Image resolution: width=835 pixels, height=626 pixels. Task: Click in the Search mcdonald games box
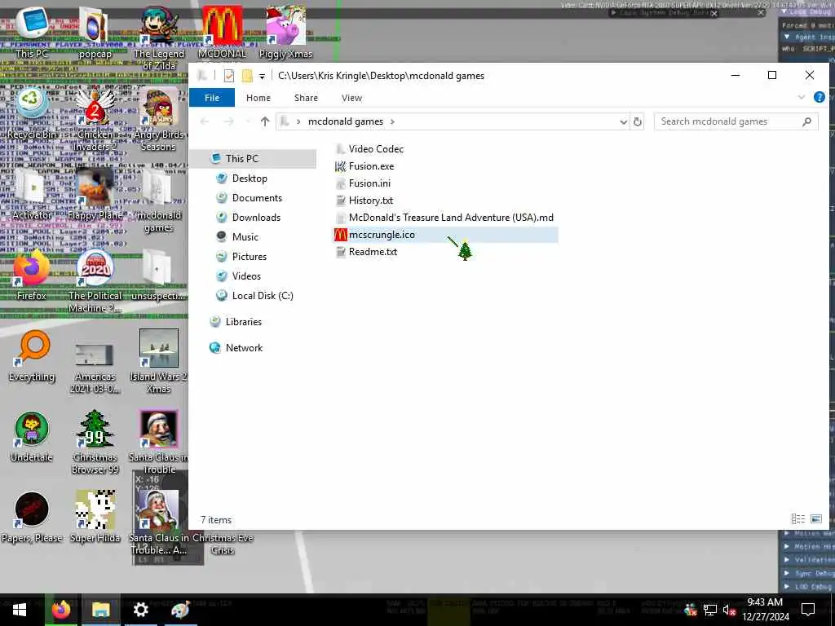point(736,121)
